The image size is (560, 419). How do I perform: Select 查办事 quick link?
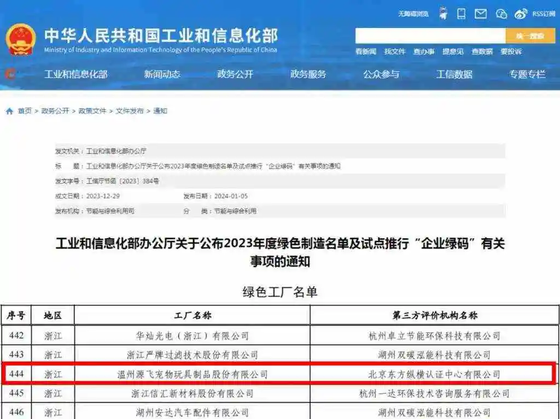point(424,52)
